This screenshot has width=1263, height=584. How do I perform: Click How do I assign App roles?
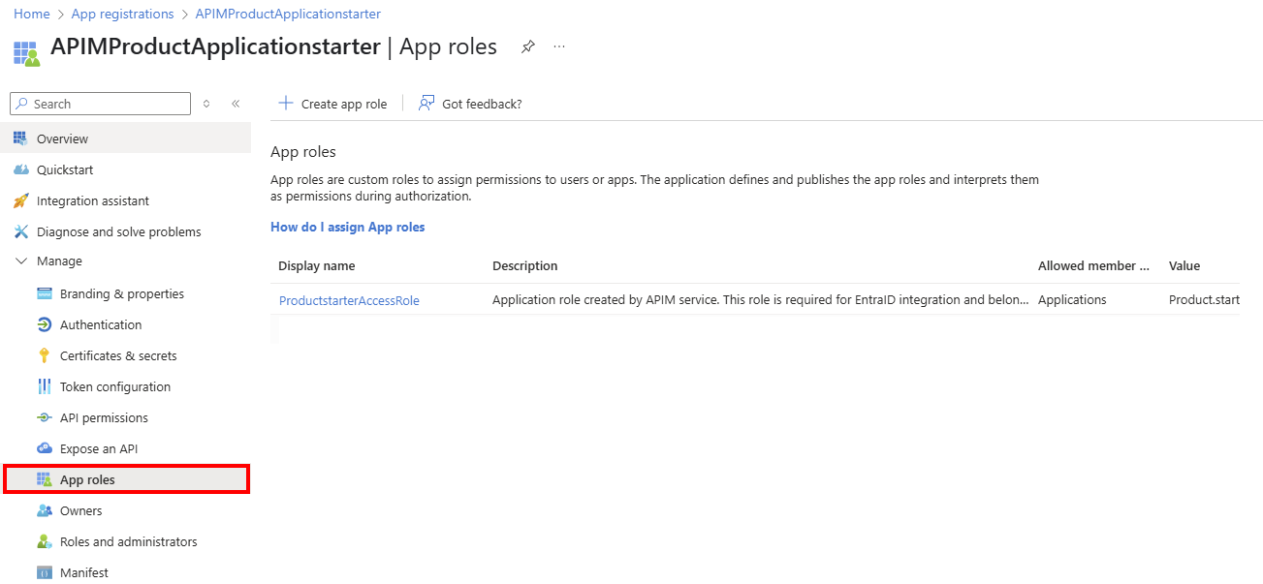click(x=347, y=226)
